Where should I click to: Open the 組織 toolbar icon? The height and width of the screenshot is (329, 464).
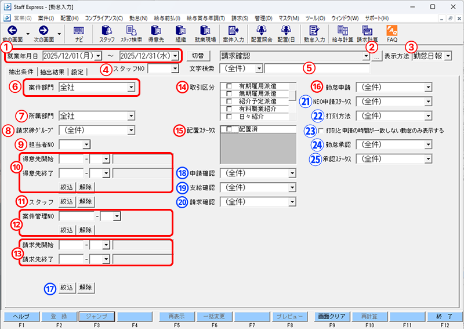click(x=180, y=34)
